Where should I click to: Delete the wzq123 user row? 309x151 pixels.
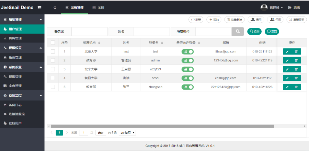point(296,69)
